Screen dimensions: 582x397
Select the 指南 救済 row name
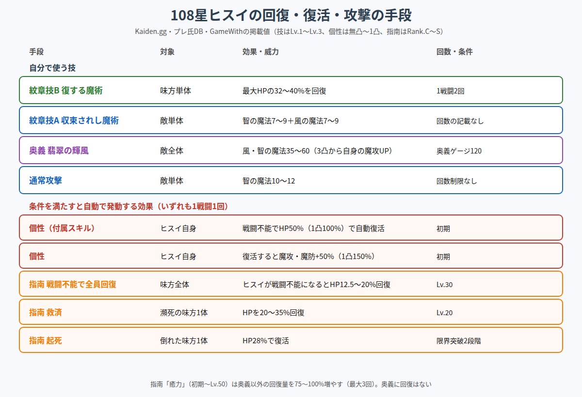tap(46, 312)
